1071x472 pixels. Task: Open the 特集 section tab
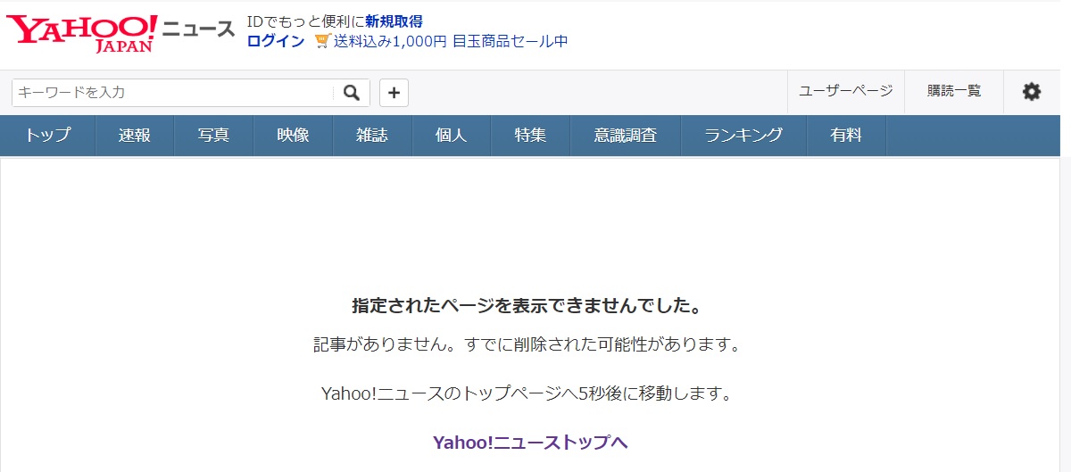point(530,136)
